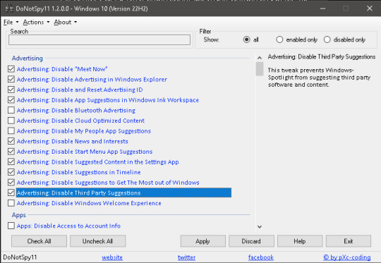The width and height of the screenshot is (381, 263).
Task: Open the About menu
Action: 65,23
